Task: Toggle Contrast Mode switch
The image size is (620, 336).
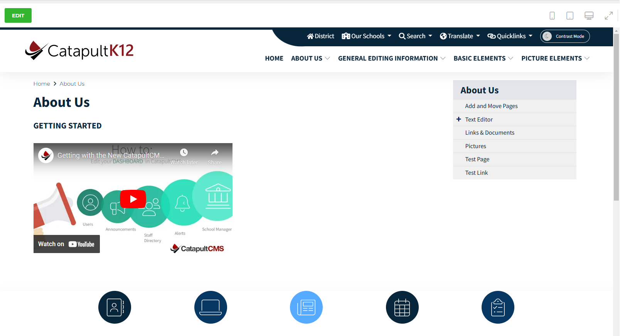Action: tap(565, 36)
